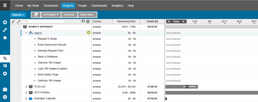Go to the Analytics tab

117,6
